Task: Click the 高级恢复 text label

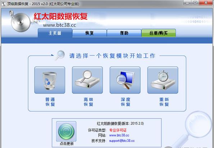Action: (x=88, y=102)
